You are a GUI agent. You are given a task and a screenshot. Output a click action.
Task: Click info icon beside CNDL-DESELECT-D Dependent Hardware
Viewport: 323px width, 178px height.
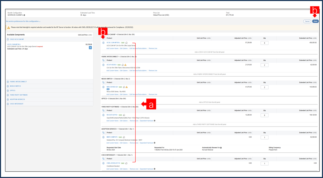[154, 169]
